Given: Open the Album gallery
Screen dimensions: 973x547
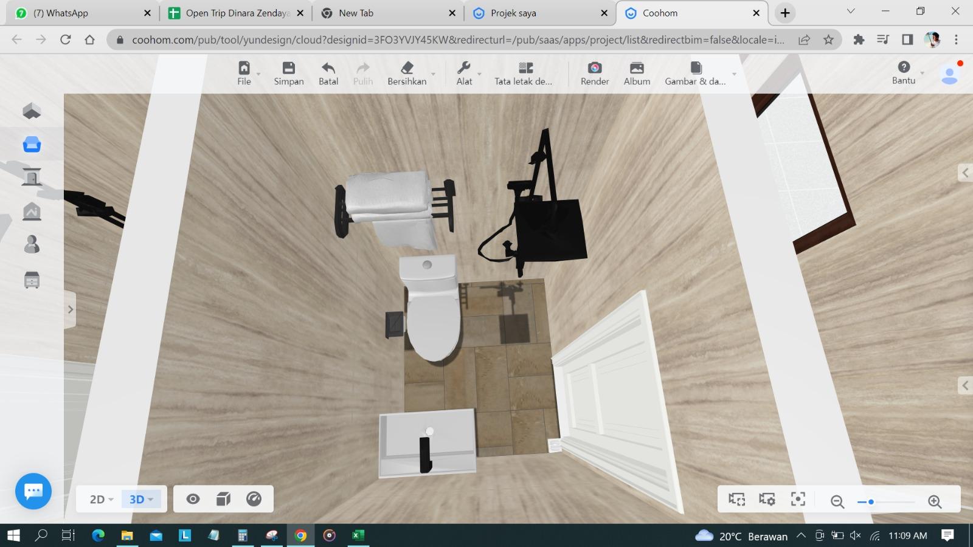Looking at the screenshot, I should coord(637,74).
